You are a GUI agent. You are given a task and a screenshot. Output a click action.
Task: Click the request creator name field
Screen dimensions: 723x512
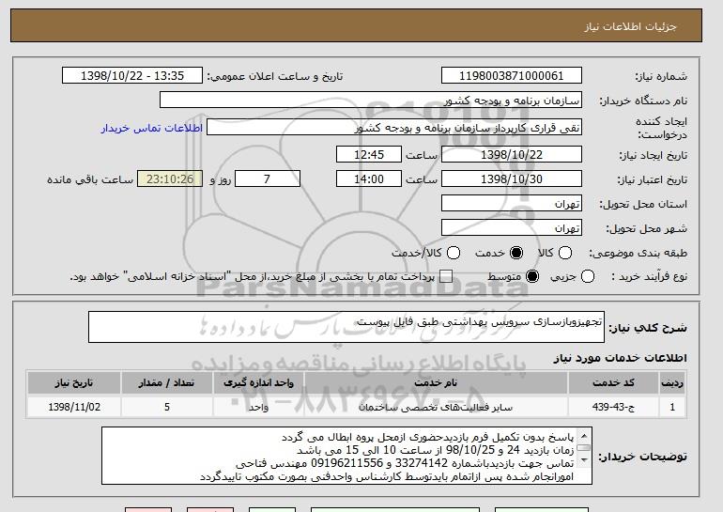pos(394,128)
